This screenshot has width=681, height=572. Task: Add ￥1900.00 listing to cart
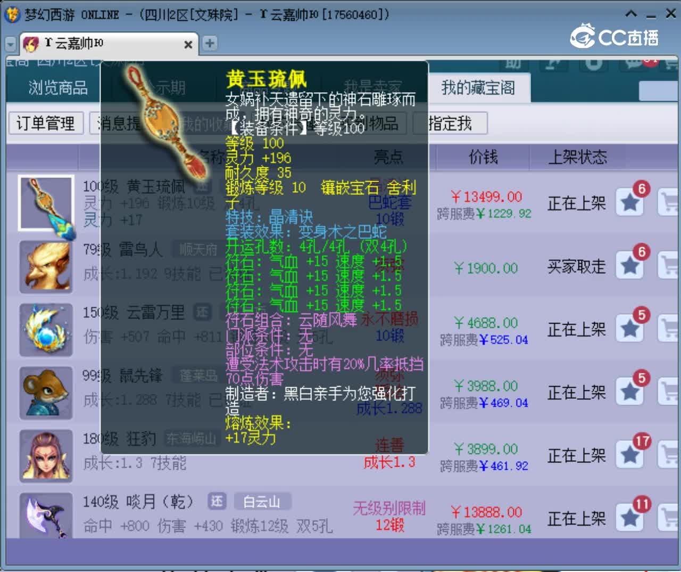[669, 266]
